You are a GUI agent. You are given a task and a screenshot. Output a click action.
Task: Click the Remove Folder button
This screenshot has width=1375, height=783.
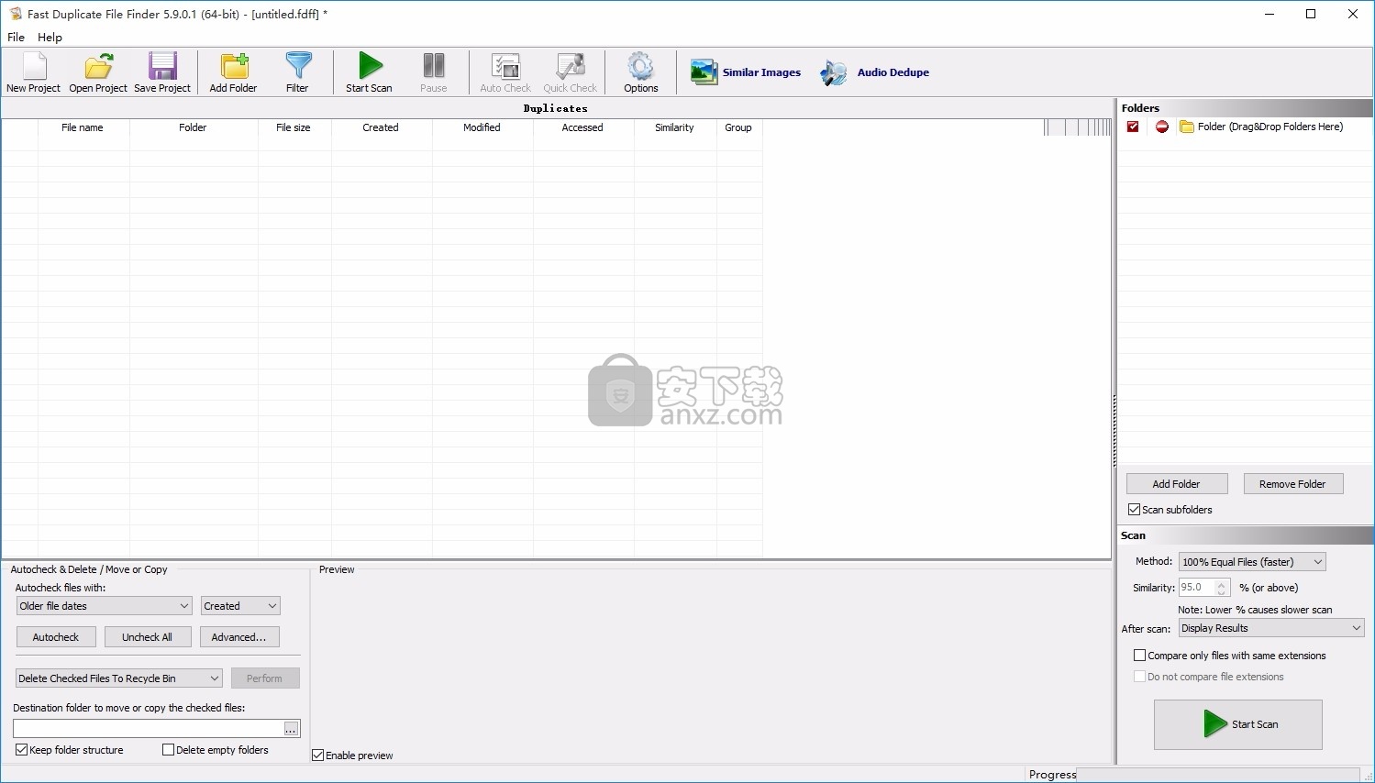tap(1292, 484)
